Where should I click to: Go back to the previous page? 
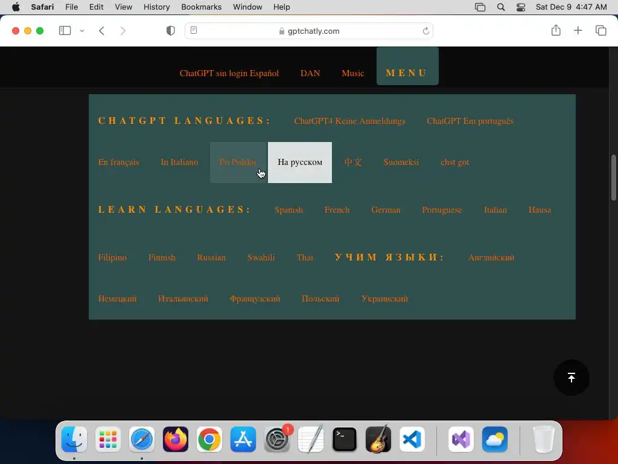(x=101, y=31)
